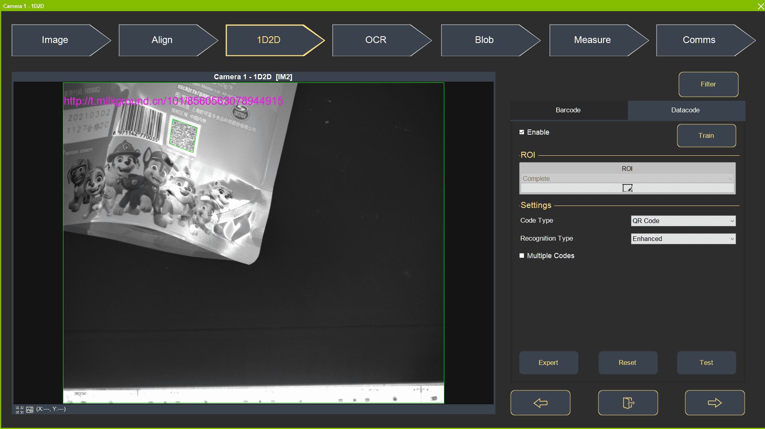
Task: Click the Code Type label
Action: [537, 221]
